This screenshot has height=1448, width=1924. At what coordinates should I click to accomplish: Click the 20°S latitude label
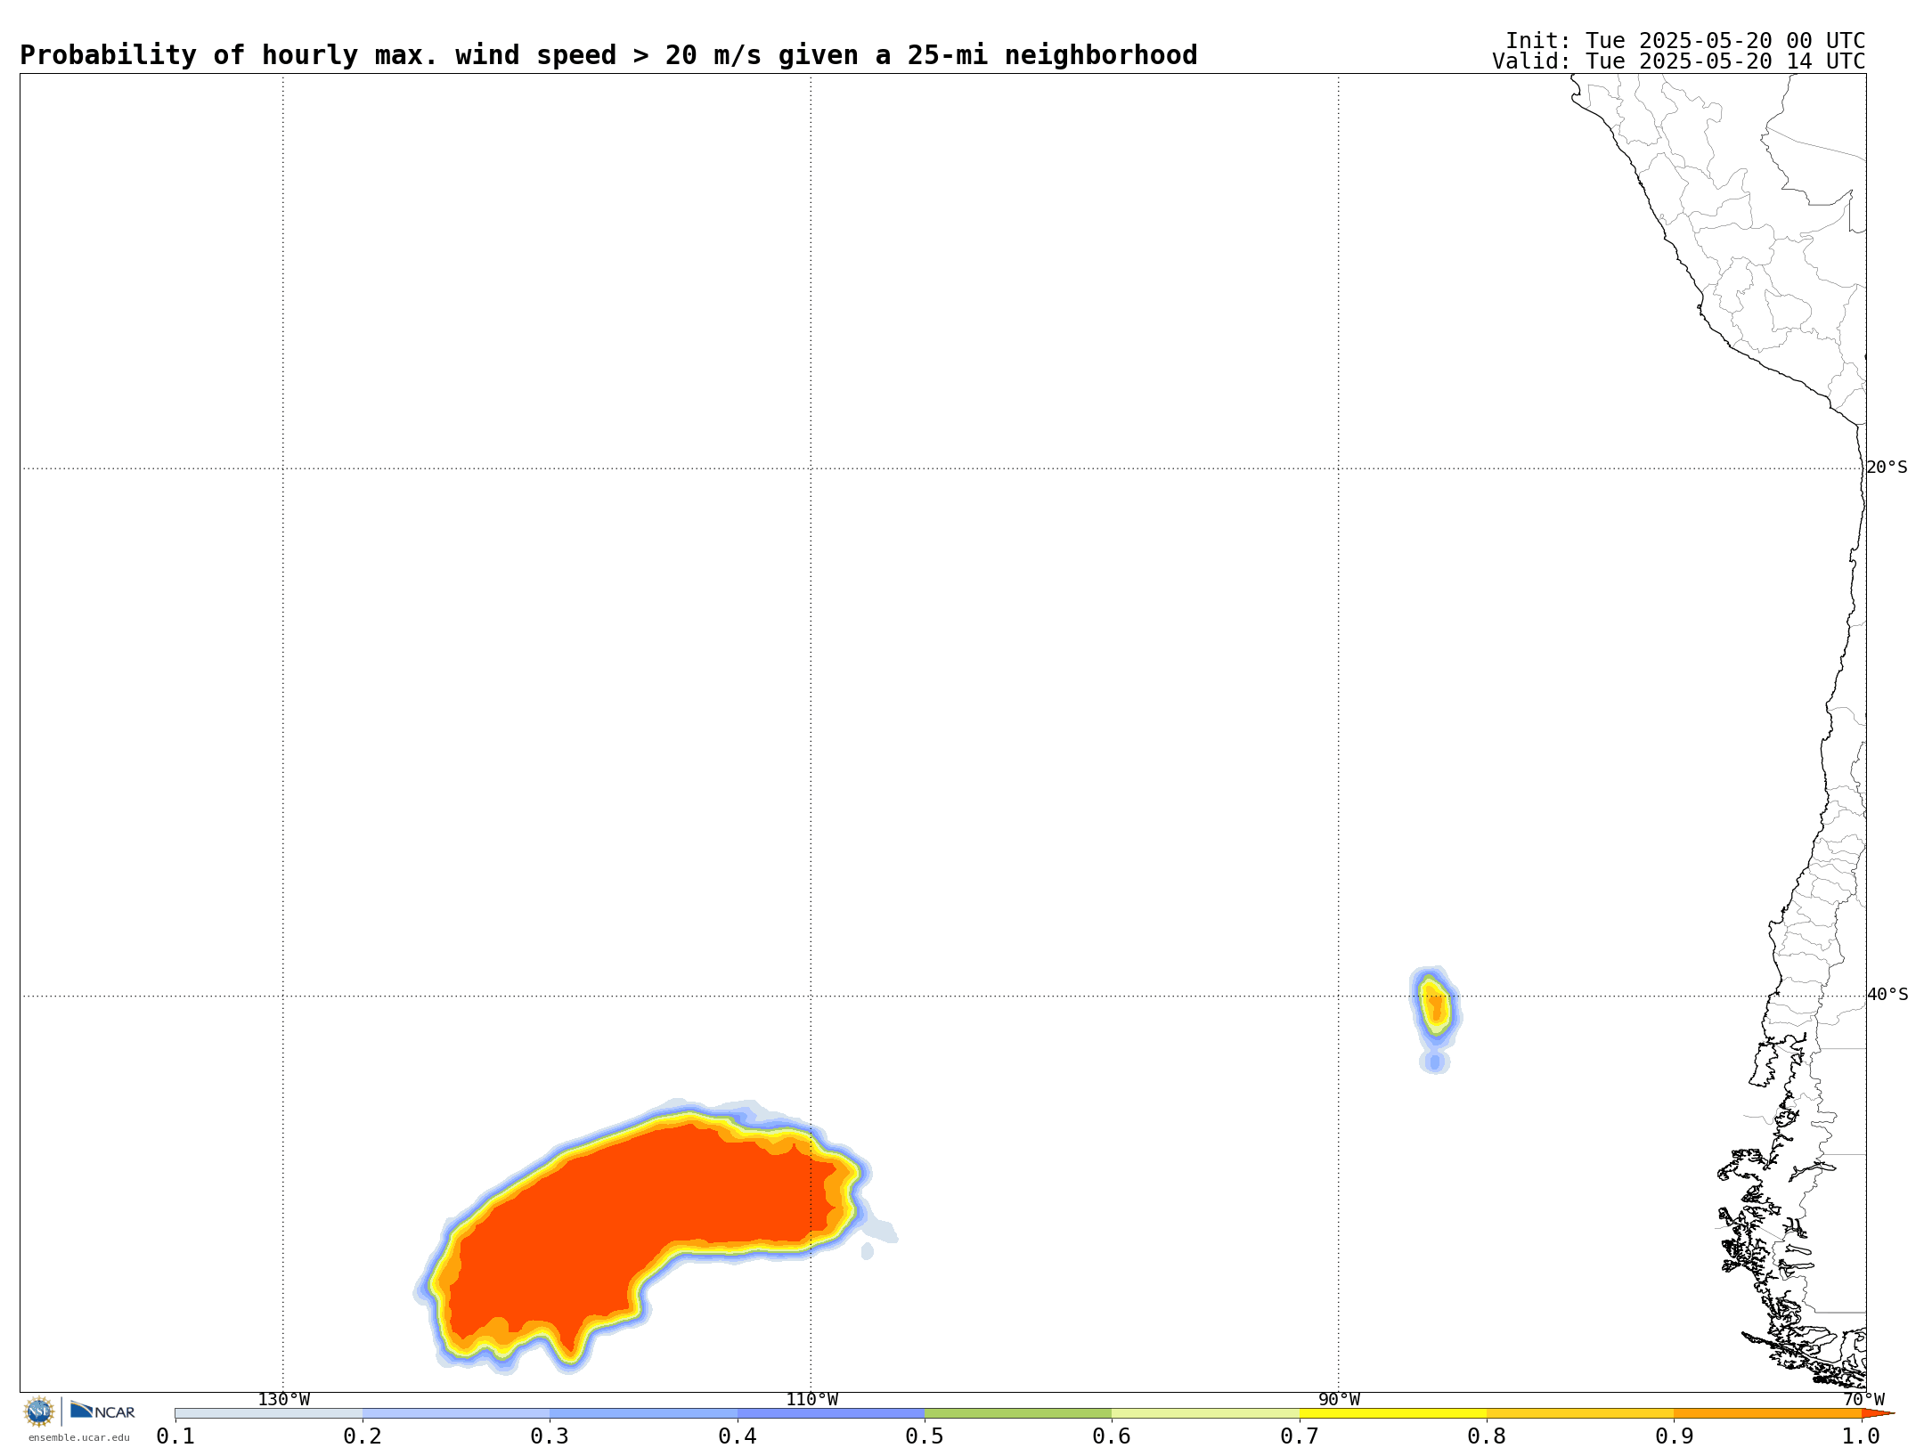click(1887, 468)
